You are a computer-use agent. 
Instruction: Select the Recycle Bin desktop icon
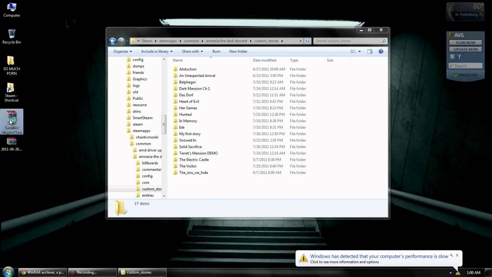pyautogui.click(x=12, y=37)
